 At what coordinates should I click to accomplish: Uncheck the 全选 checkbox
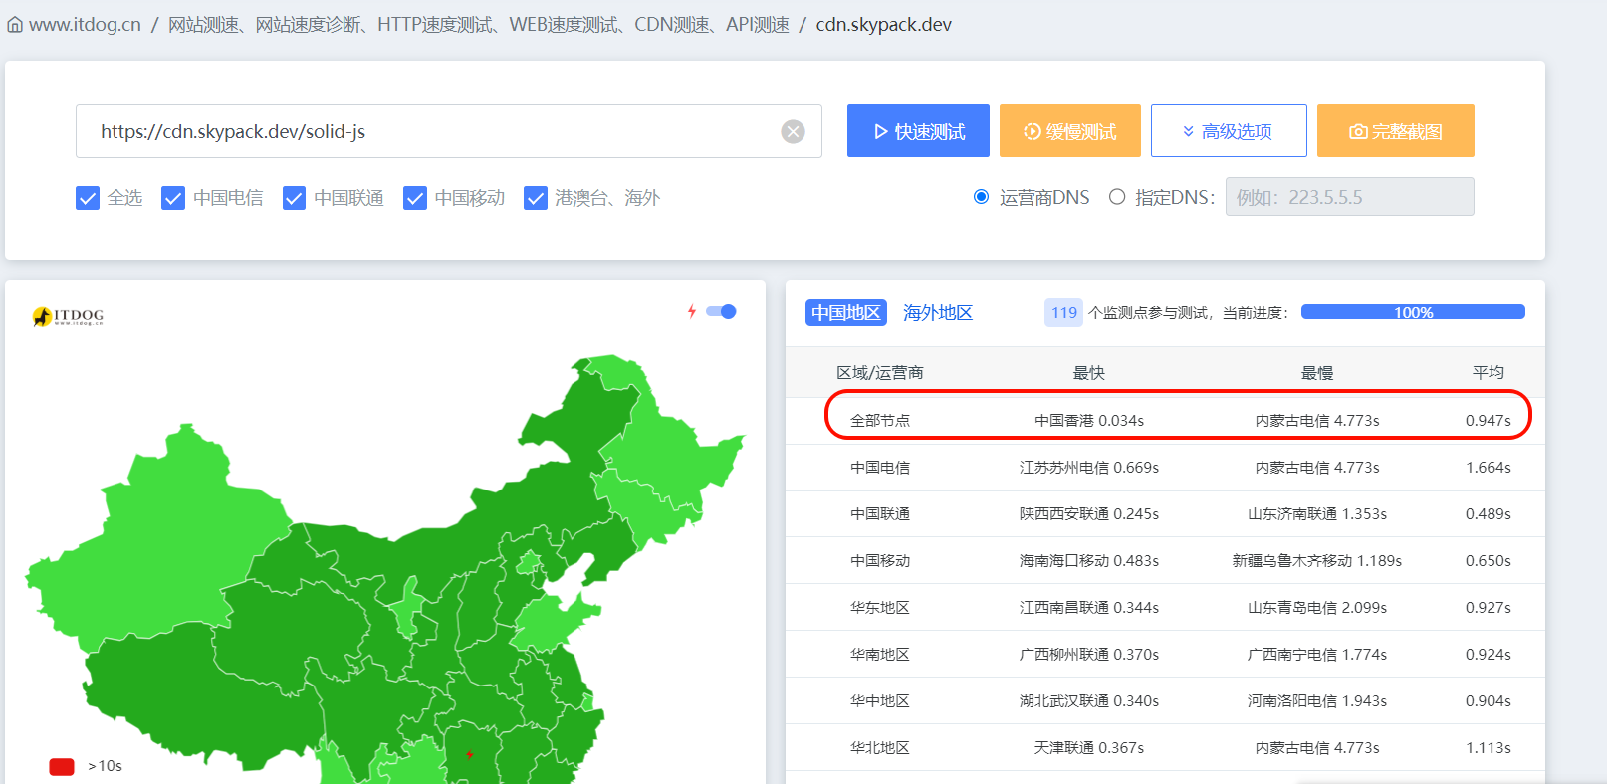pyautogui.click(x=87, y=198)
